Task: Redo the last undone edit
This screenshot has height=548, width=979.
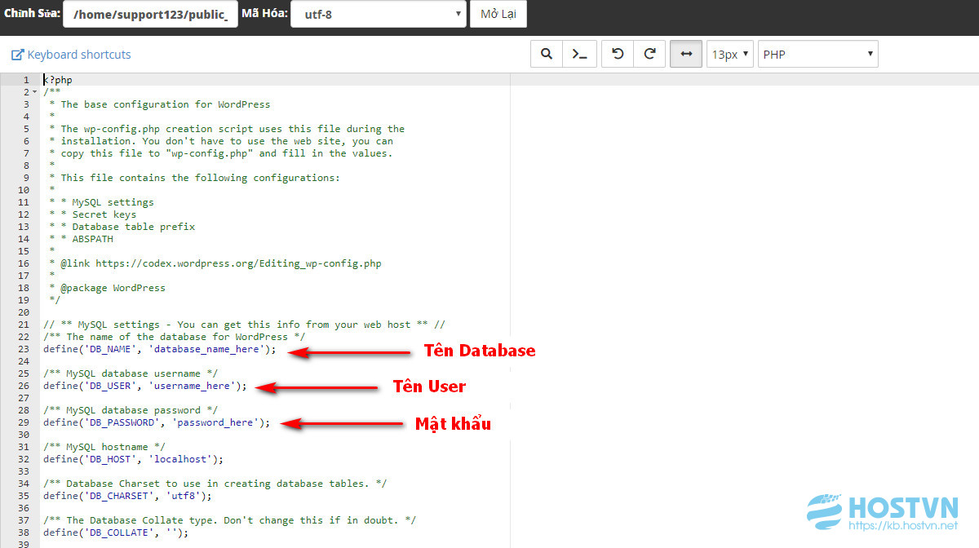Action: (x=650, y=55)
